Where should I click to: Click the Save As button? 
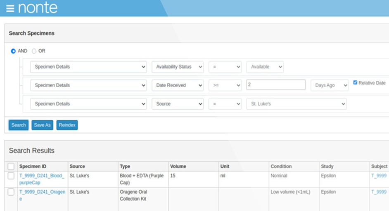click(42, 125)
